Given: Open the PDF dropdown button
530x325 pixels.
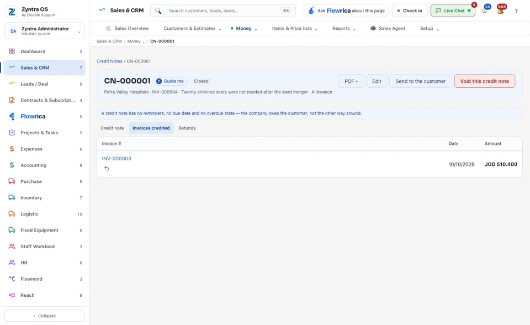Looking at the screenshot, I should 351,81.
